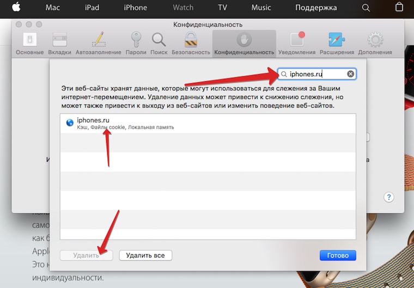The height and width of the screenshot is (288, 414).
Task: Open the shopping bag icon
Action: point(399,7)
